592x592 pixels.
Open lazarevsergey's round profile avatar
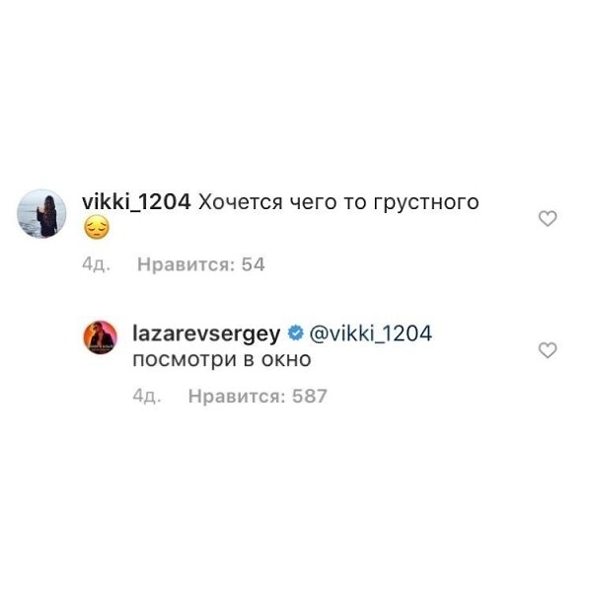[x=100, y=337]
